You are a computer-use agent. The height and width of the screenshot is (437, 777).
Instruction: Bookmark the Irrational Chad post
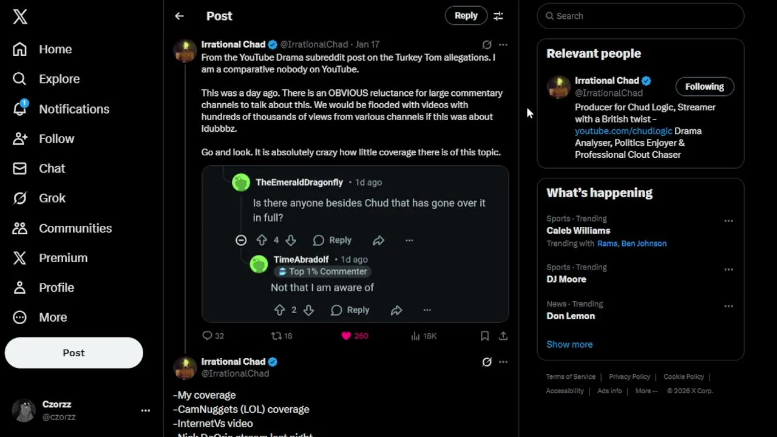click(x=484, y=336)
